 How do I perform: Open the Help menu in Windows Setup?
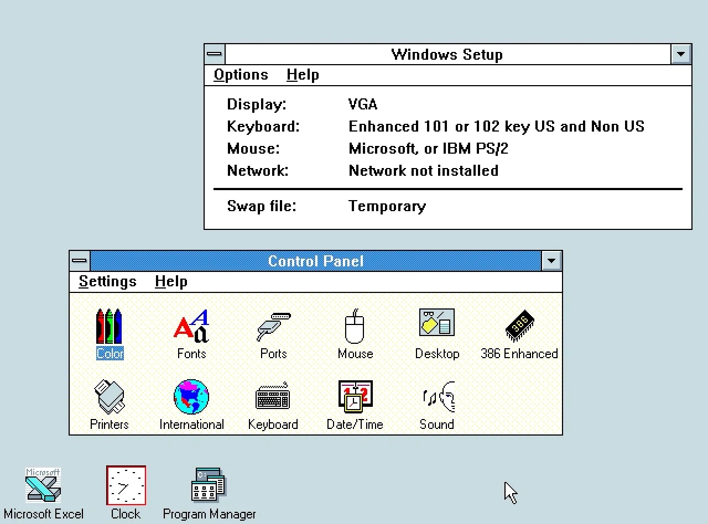[303, 75]
